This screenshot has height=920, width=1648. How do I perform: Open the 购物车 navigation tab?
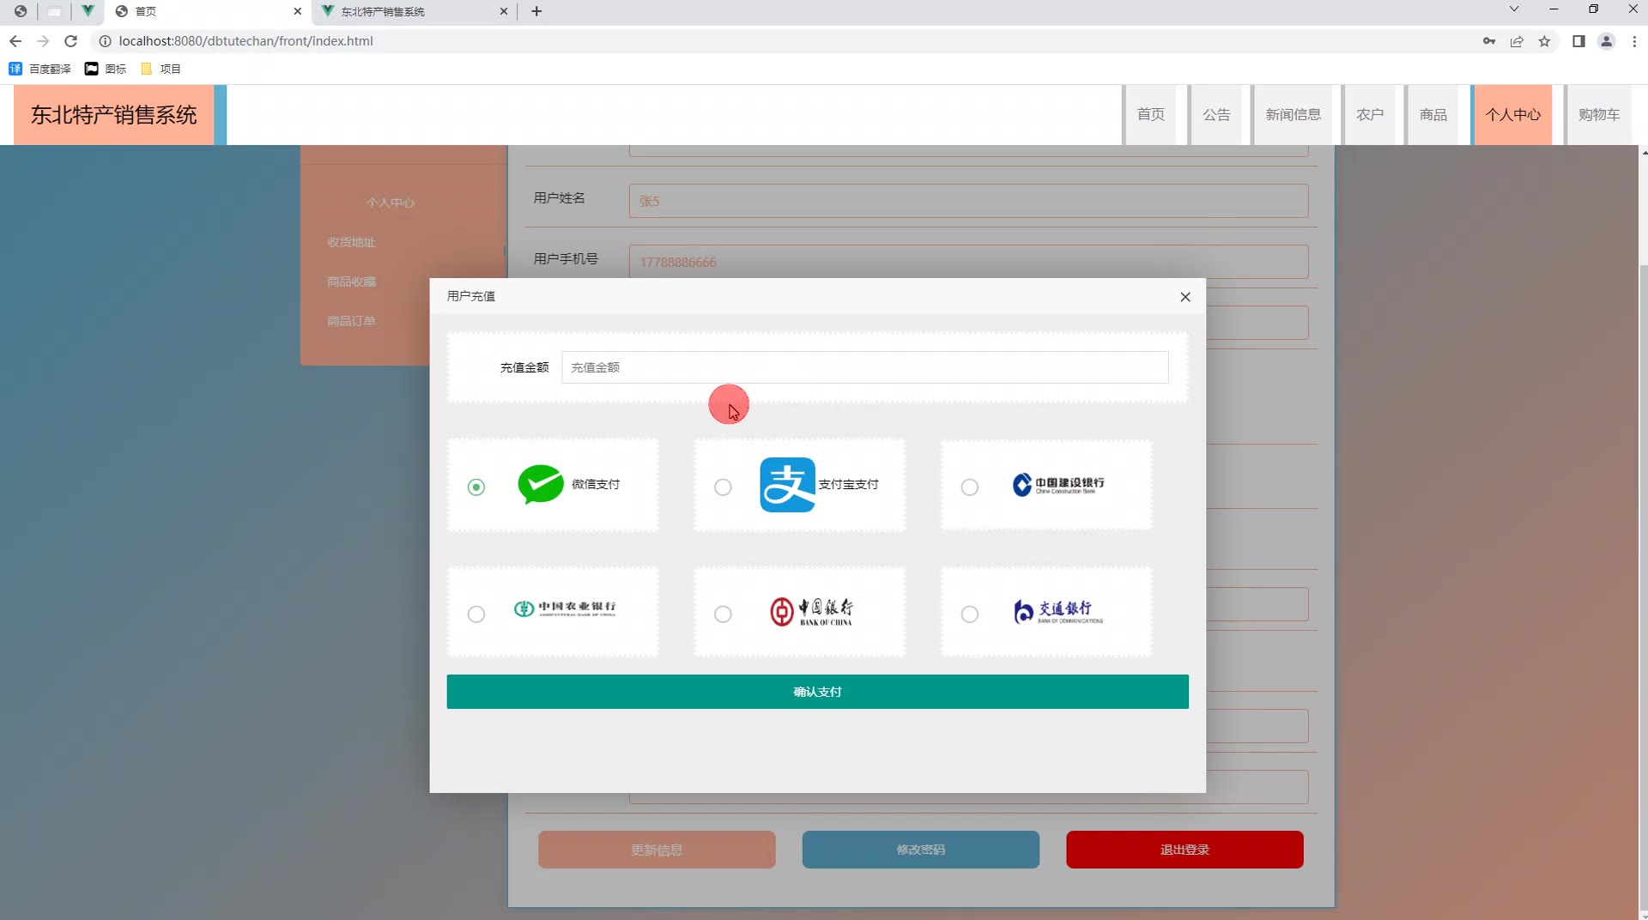pos(1598,115)
